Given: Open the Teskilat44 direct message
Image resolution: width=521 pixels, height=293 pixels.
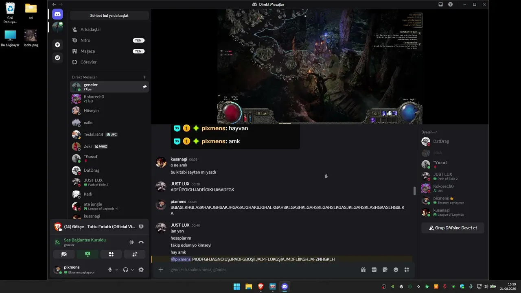Looking at the screenshot, I should coord(109,134).
